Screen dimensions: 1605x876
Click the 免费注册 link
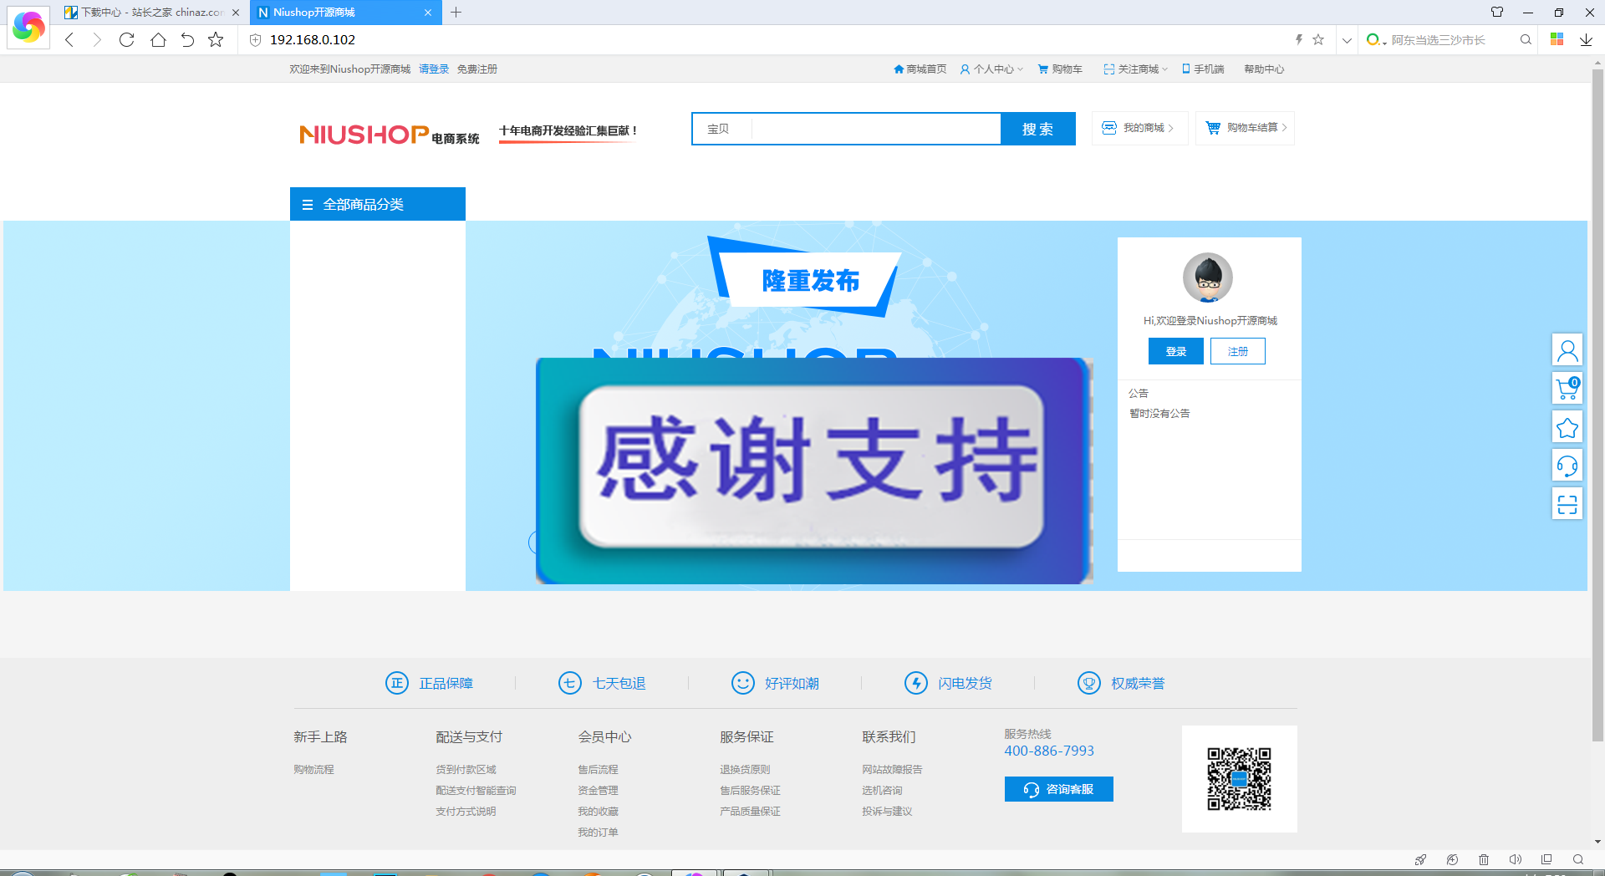click(477, 69)
